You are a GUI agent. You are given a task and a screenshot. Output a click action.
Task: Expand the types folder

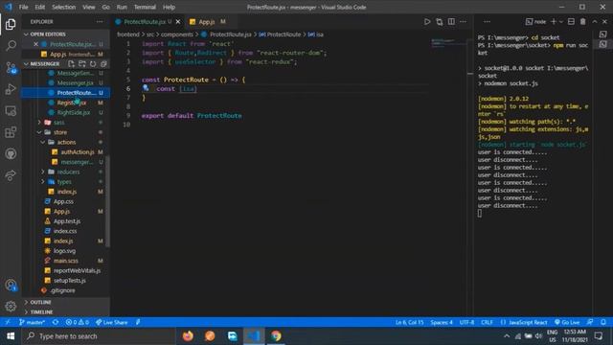(x=64, y=182)
